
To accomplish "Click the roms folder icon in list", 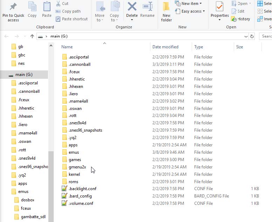I will pos(64,182).
